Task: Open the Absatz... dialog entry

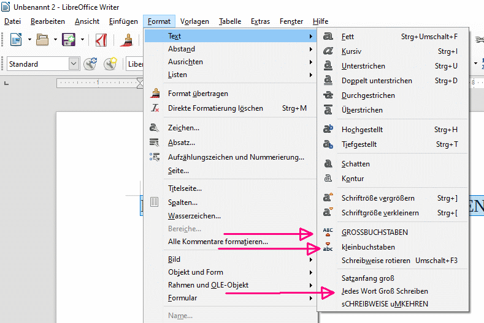Action: pyautogui.click(x=231, y=143)
